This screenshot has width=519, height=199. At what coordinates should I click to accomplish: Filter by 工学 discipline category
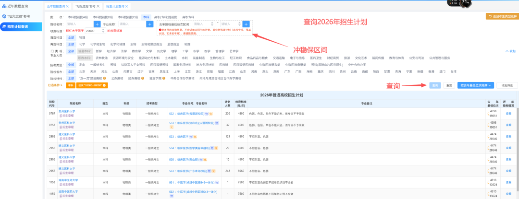185,51
